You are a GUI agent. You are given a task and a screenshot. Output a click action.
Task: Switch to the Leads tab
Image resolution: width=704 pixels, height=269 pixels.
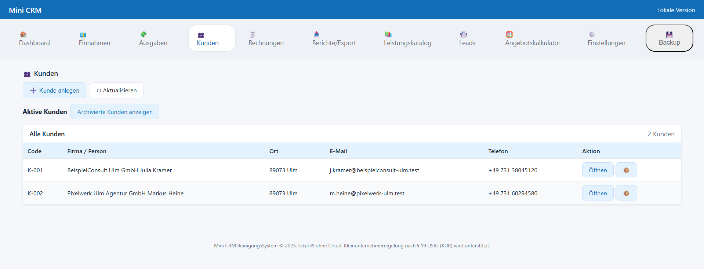click(x=467, y=38)
